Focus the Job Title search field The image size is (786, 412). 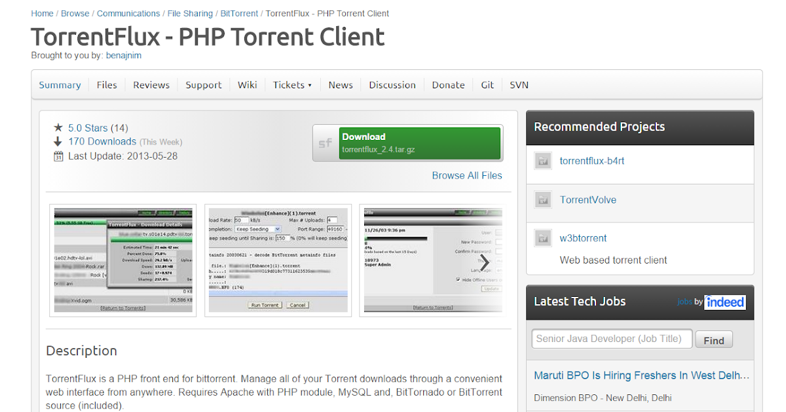click(x=612, y=339)
